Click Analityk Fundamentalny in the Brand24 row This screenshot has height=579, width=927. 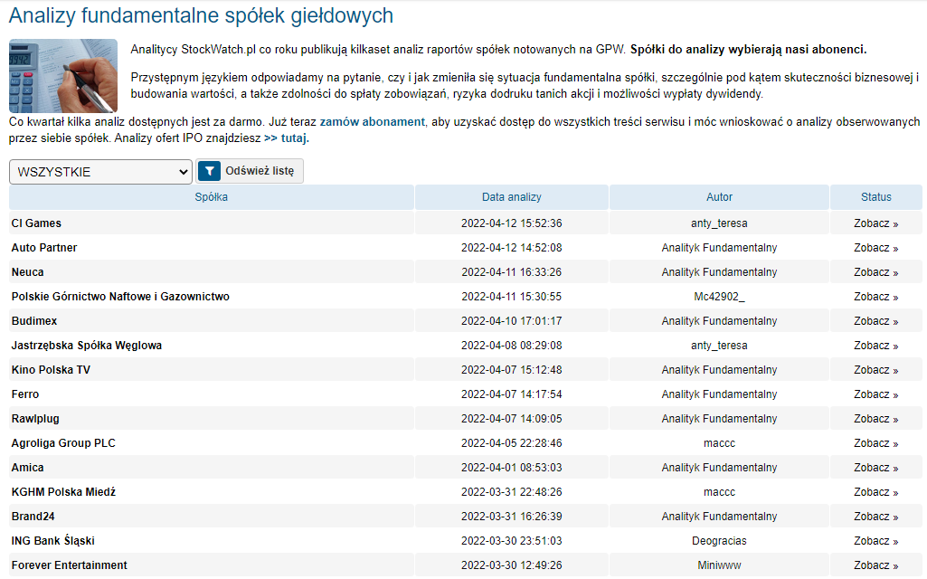click(719, 517)
